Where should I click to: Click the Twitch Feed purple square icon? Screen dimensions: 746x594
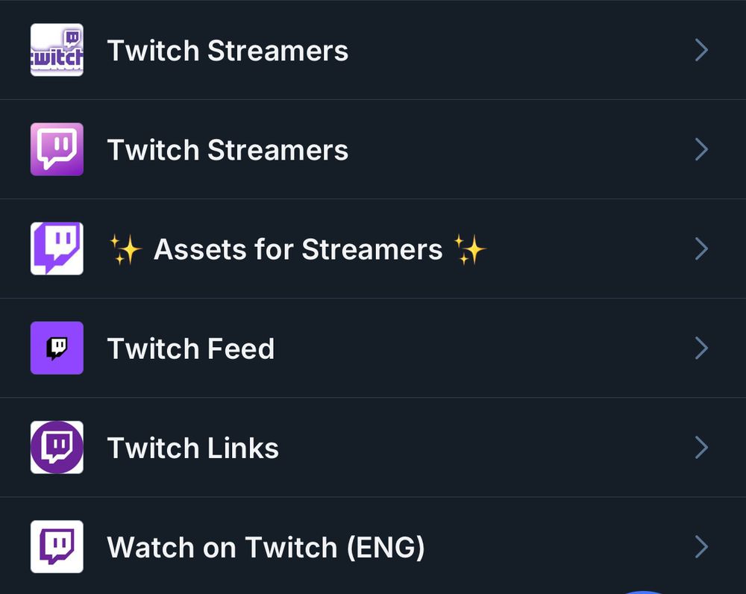tap(57, 348)
